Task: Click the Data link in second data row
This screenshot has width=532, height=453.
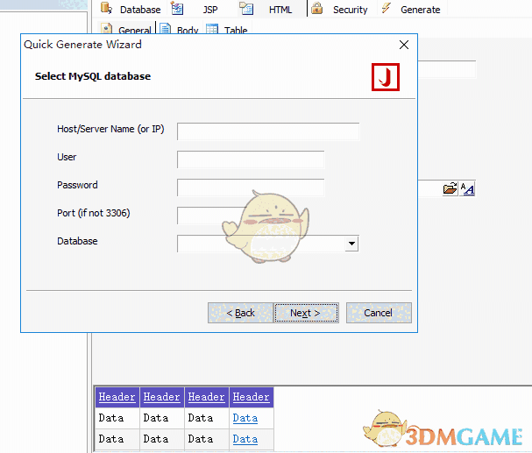Action: [x=245, y=439]
